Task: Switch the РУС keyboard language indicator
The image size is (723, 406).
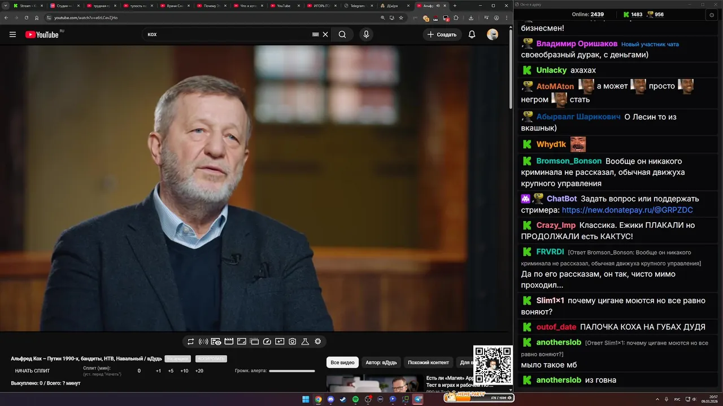Action: (677, 399)
